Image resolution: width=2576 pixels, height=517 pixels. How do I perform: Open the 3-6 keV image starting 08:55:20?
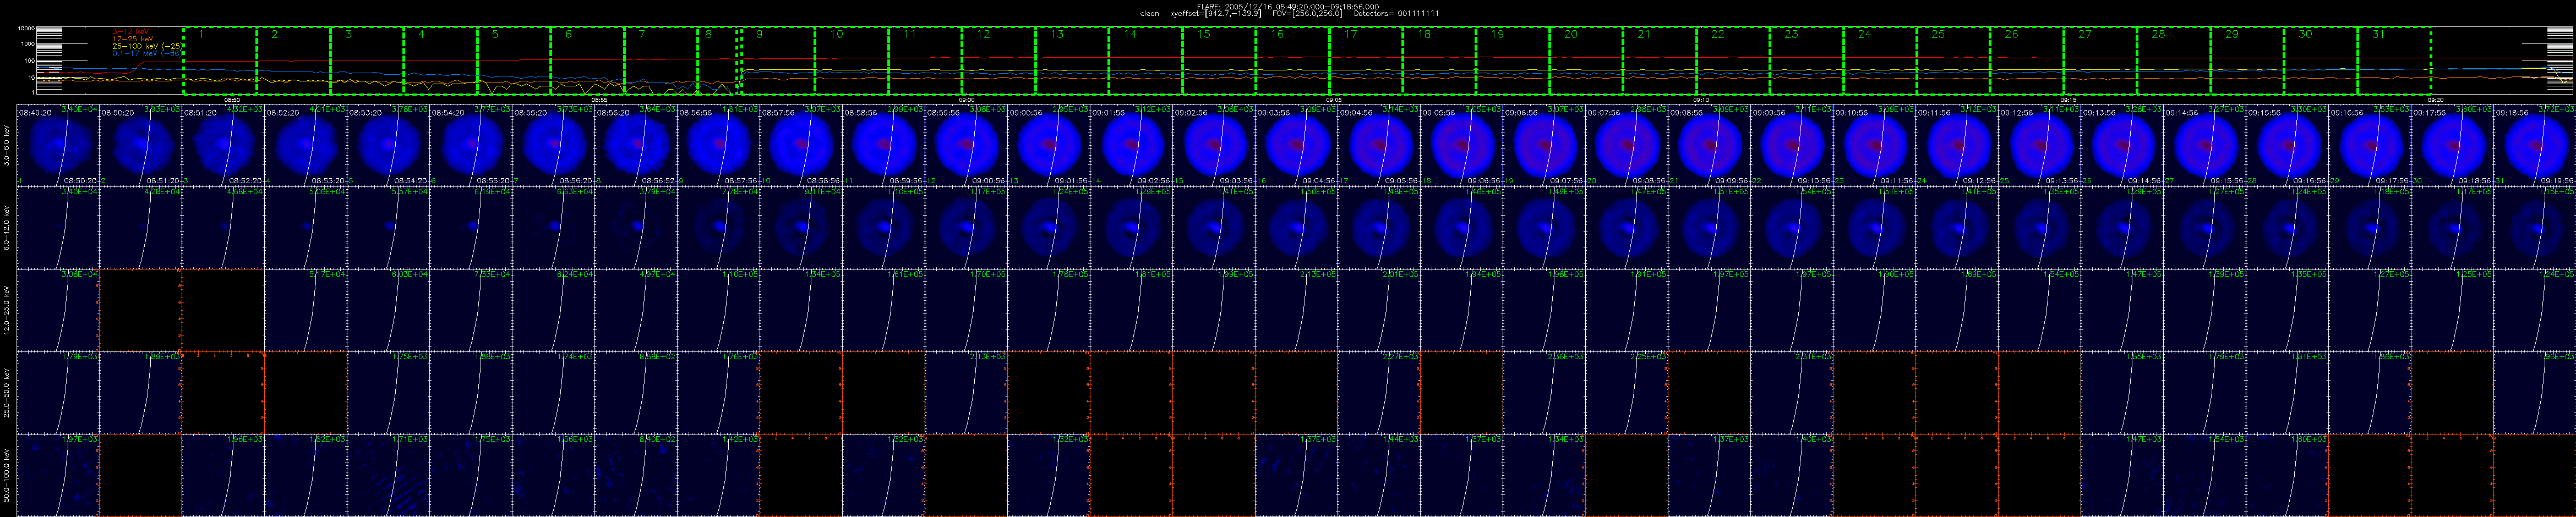553,145
